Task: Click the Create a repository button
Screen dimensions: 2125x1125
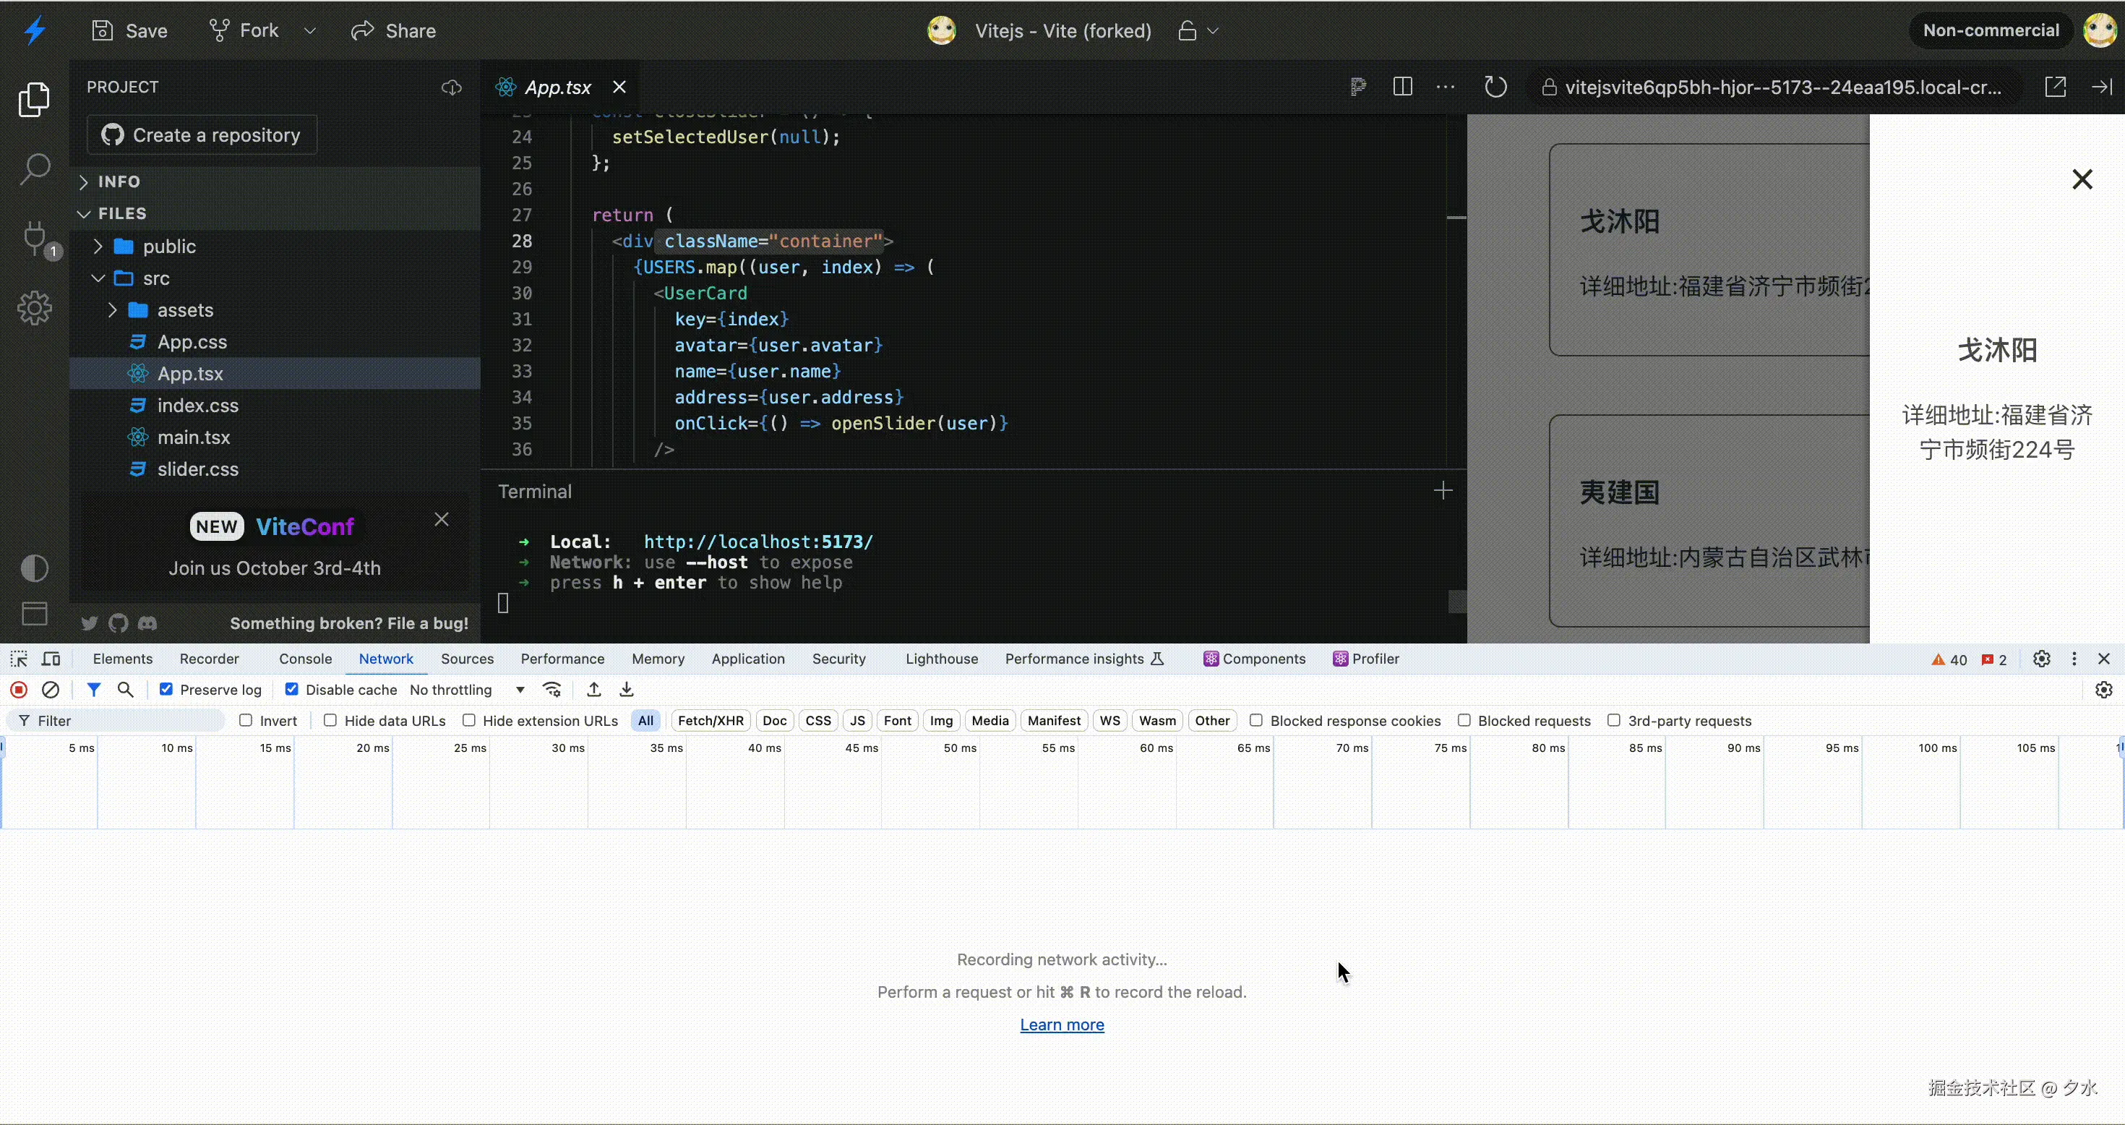Action: tap(202, 134)
